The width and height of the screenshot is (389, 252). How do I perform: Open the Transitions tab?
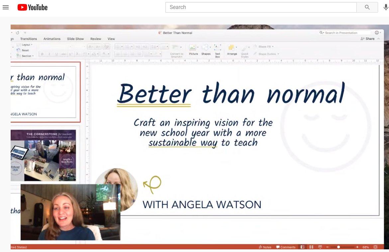29,39
